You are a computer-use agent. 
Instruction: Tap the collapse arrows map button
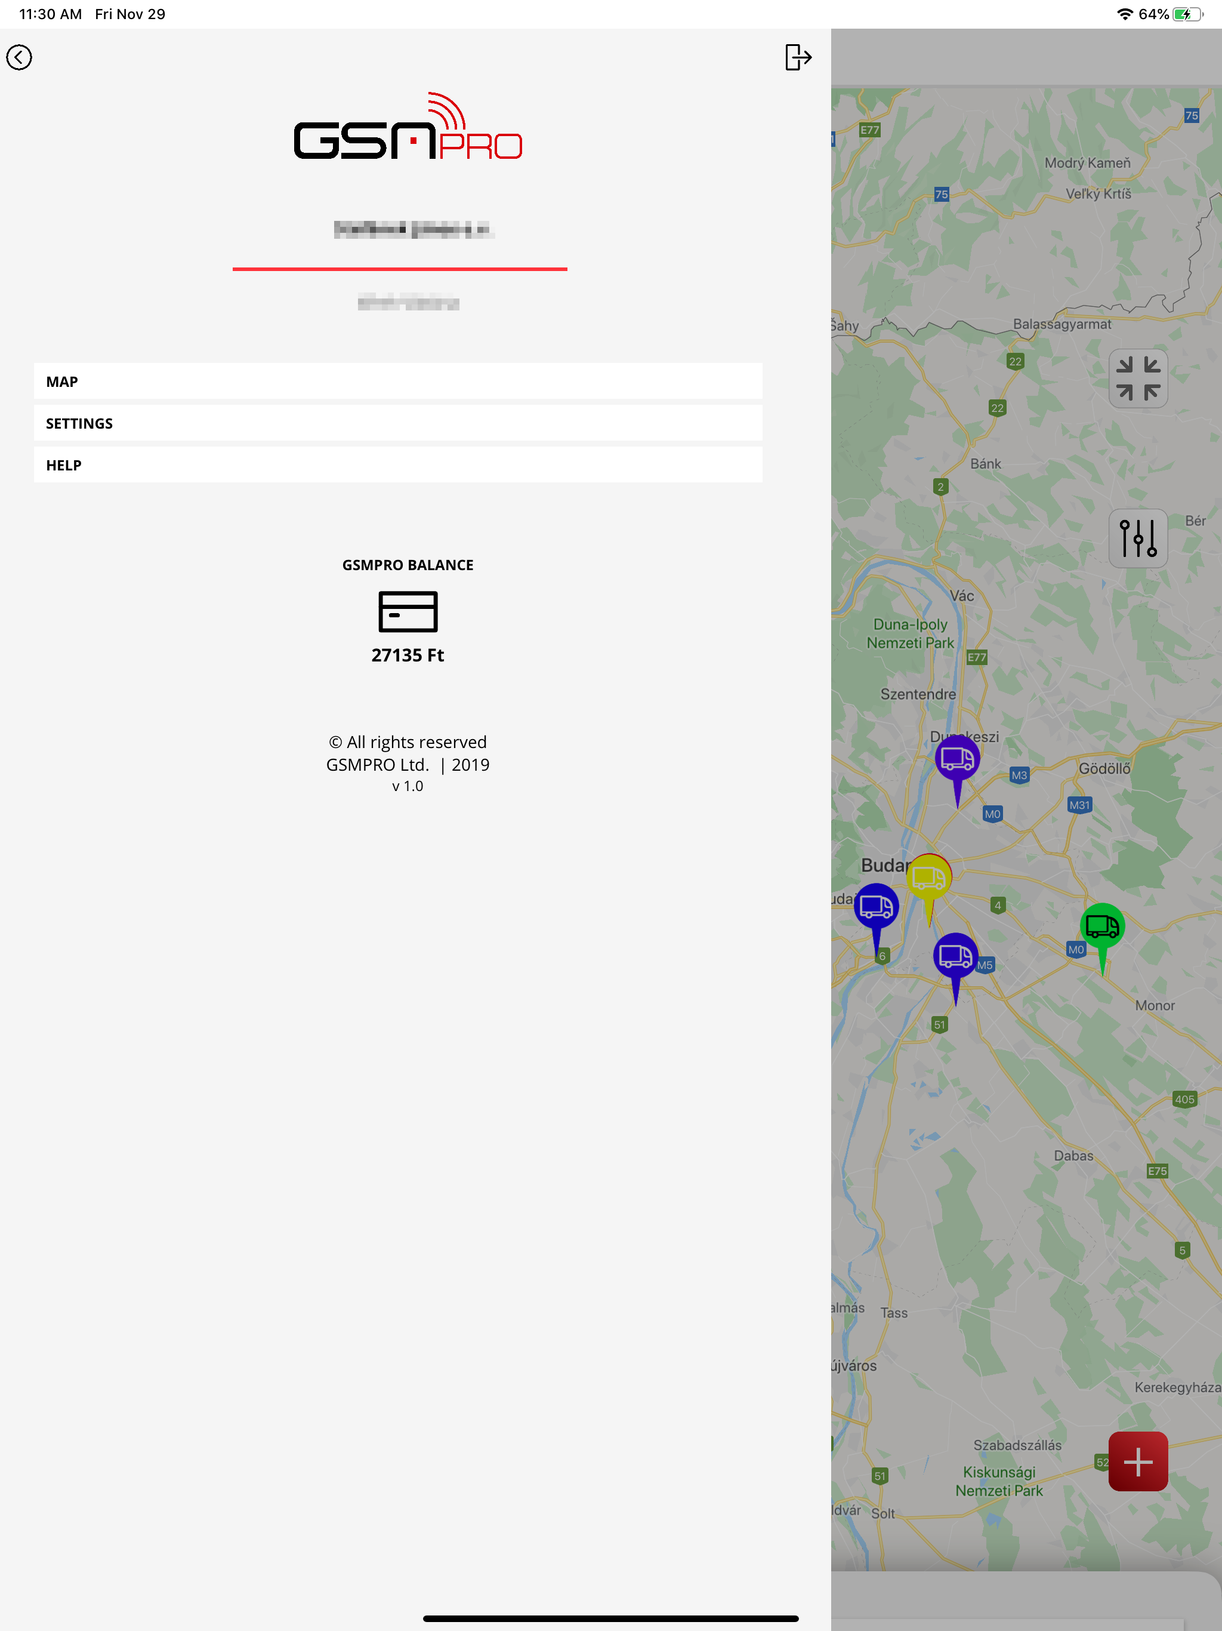point(1138,378)
